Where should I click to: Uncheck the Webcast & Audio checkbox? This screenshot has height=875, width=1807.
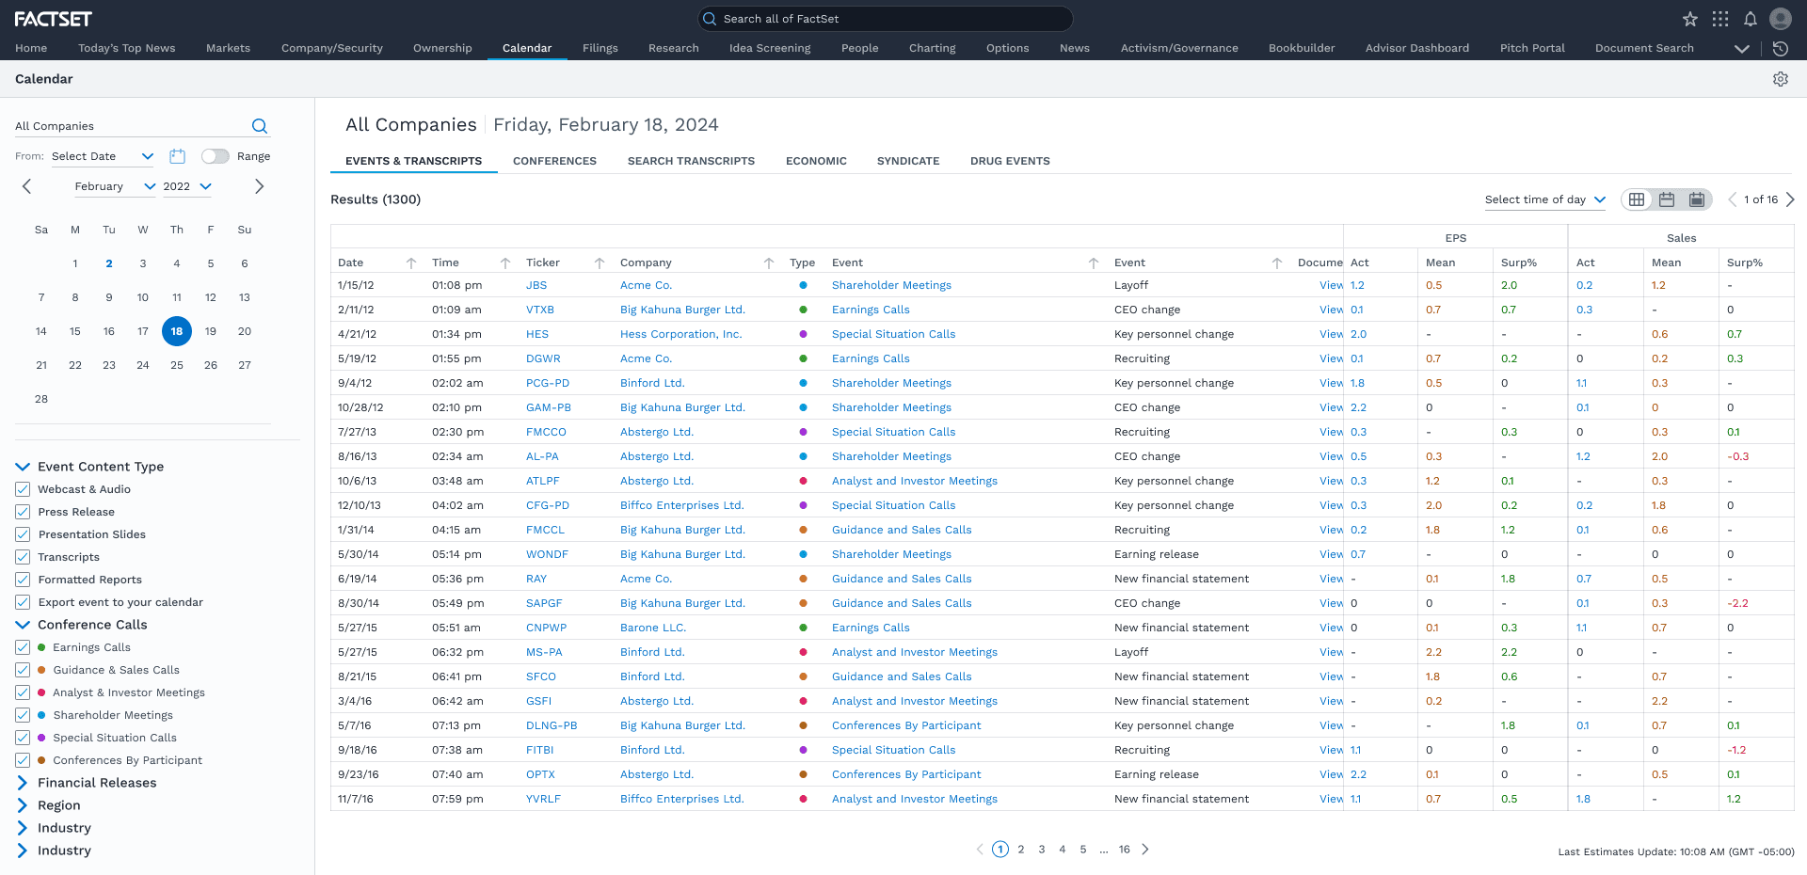tap(23, 489)
